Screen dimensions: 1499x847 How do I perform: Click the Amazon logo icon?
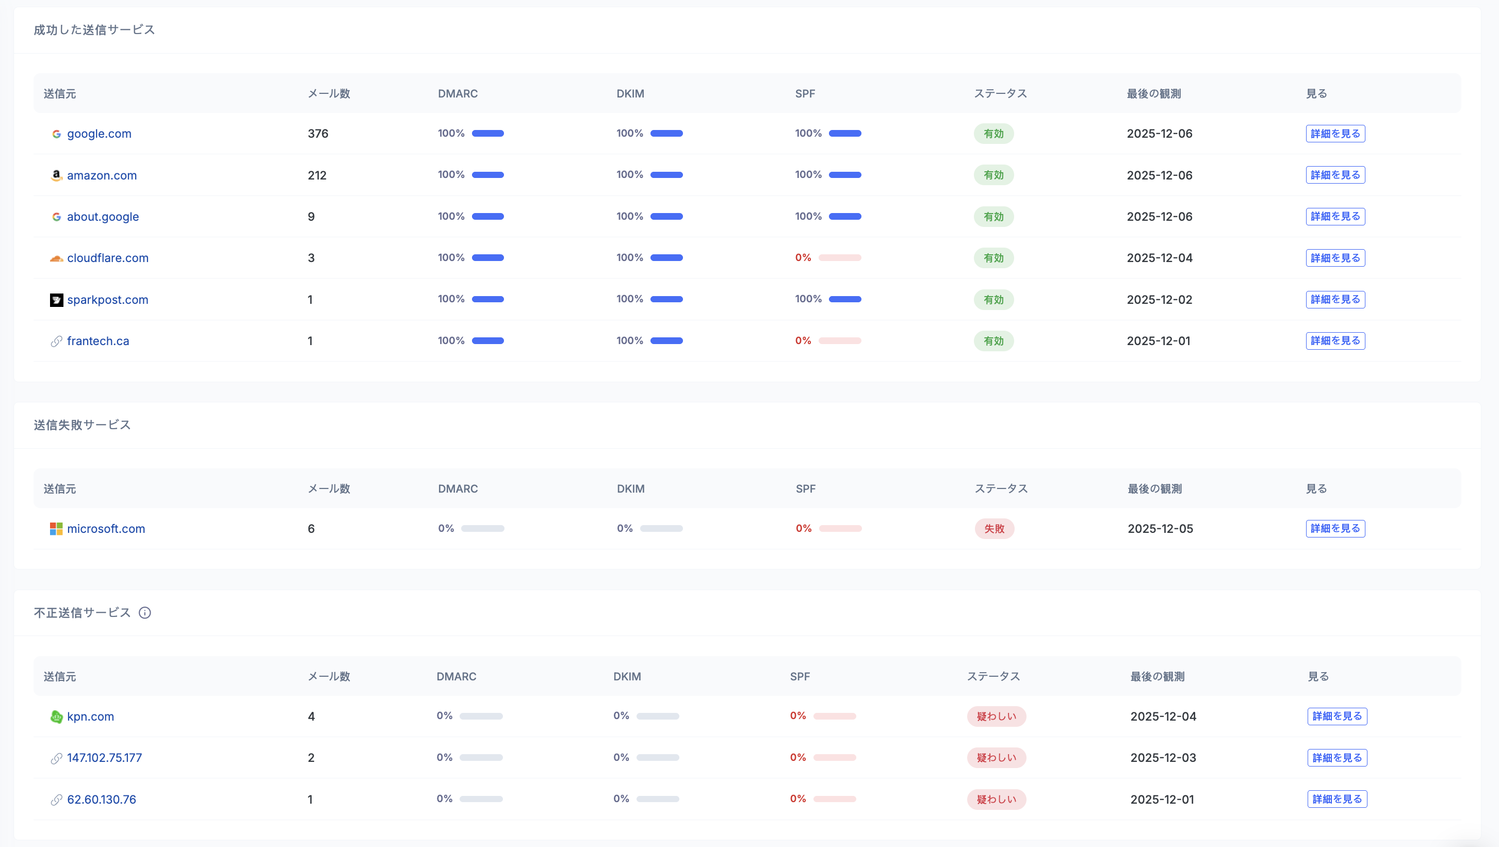pyautogui.click(x=56, y=175)
